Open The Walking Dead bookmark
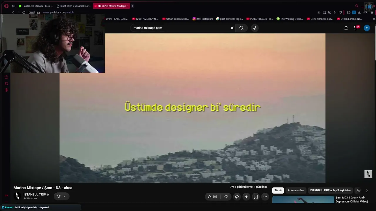This screenshot has width=376, height=211. coord(290,19)
